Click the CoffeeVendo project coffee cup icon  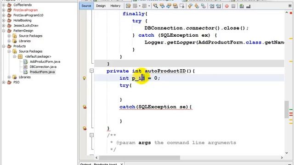pos(9,5)
